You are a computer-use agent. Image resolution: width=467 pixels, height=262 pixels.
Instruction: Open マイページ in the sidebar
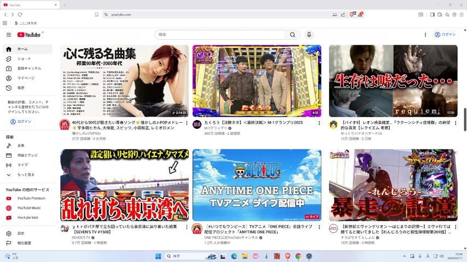tap(28, 78)
